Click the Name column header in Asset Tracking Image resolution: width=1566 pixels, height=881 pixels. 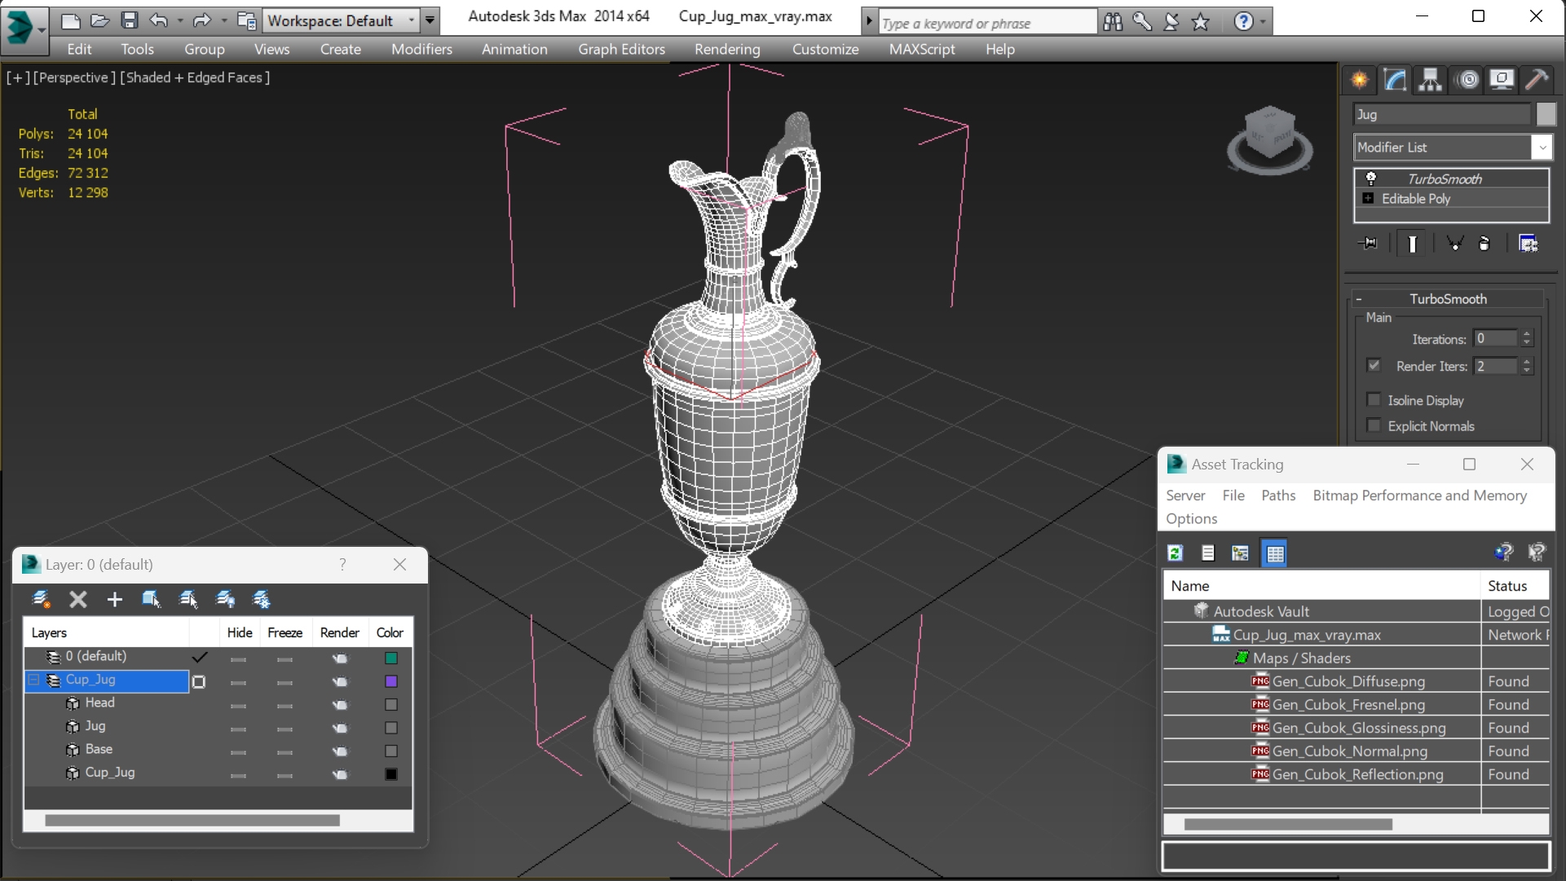coord(1321,585)
